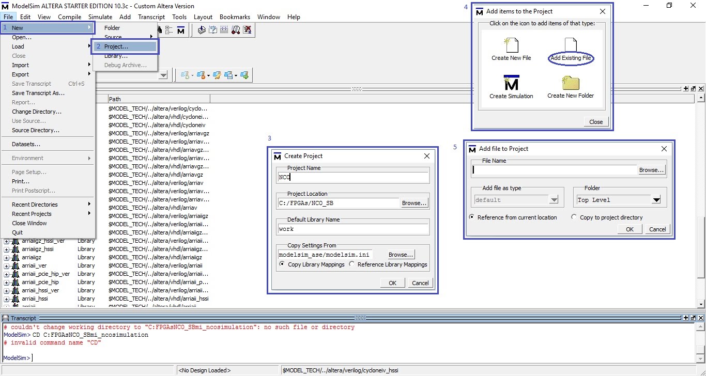Click the Transcript pane header icon
Image resolution: width=706 pixels, height=376 pixels.
tap(5, 318)
